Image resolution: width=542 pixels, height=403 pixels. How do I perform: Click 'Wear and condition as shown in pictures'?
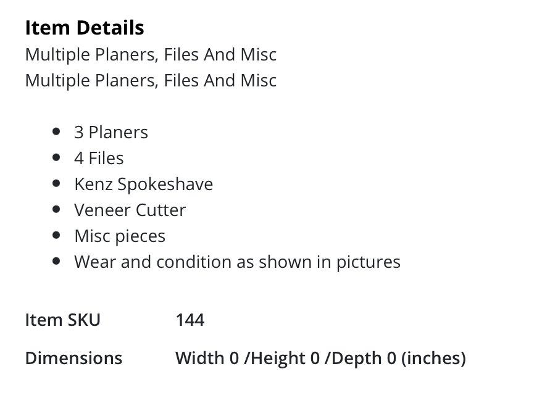click(237, 262)
